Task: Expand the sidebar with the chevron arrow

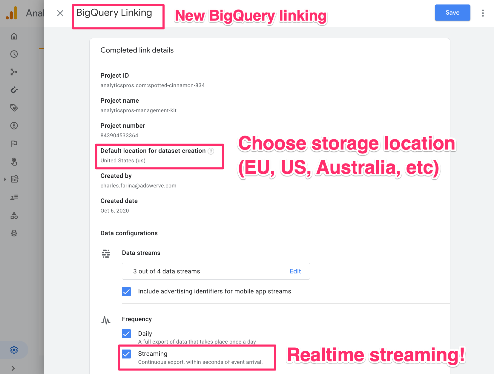Action: (13, 368)
